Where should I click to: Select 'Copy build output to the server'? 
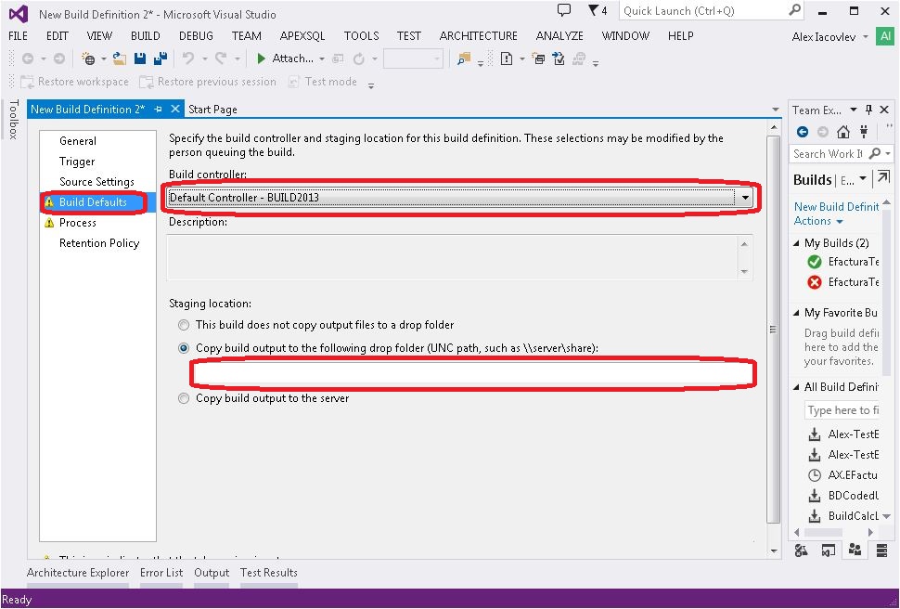[x=184, y=398]
